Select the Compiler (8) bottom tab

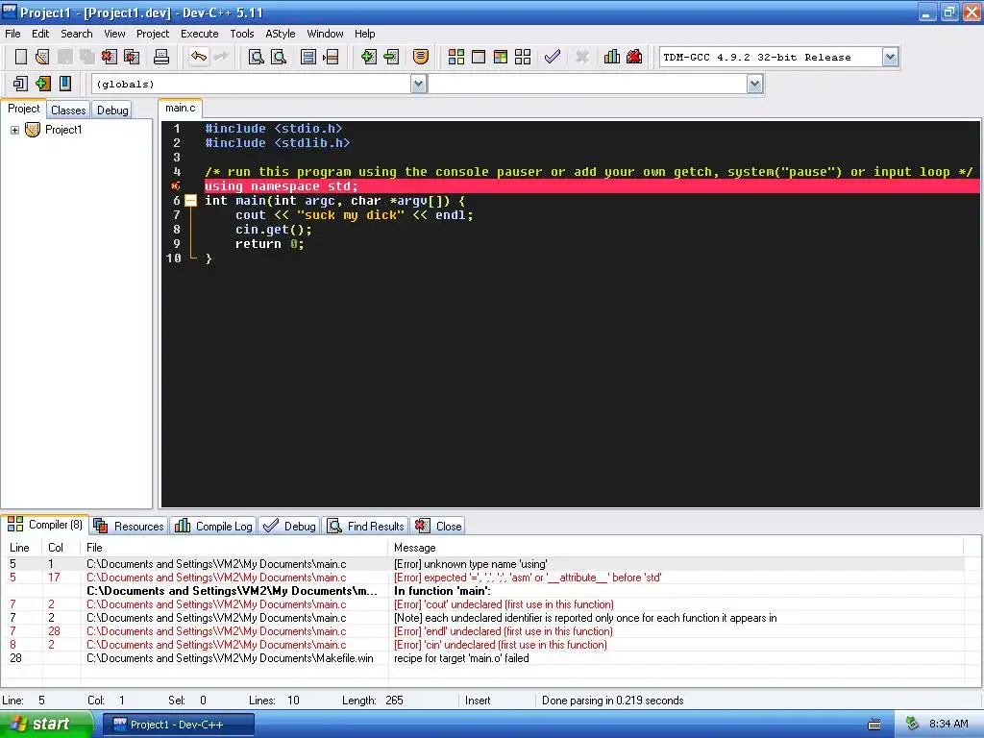tap(45, 525)
